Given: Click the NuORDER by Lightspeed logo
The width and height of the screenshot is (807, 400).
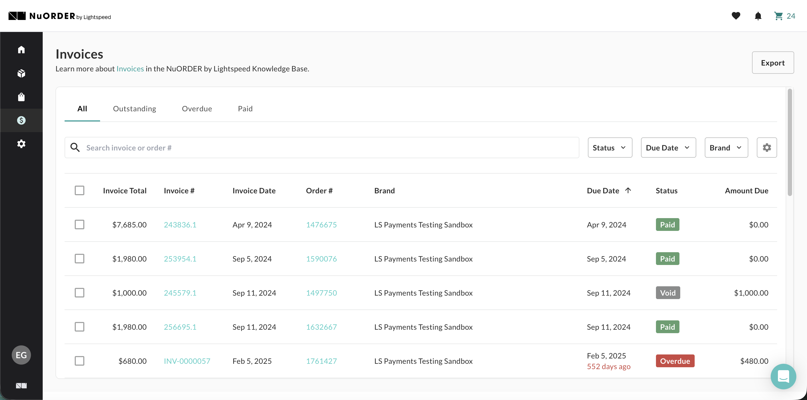Looking at the screenshot, I should pos(60,16).
